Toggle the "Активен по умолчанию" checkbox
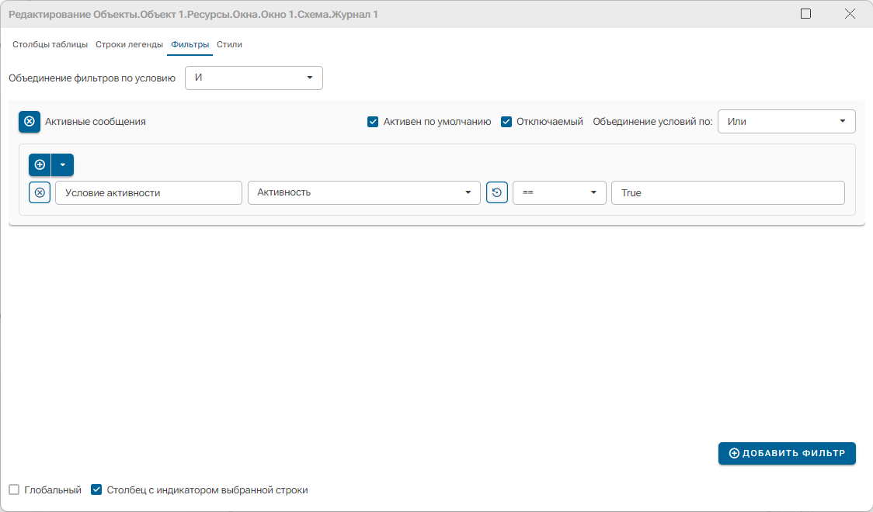The width and height of the screenshot is (873, 512). coord(373,122)
